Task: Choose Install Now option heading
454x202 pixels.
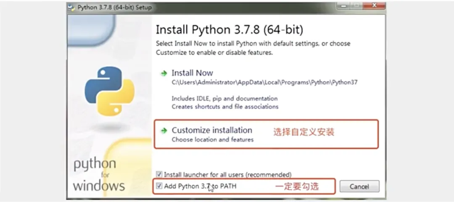Action: point(192,73)
